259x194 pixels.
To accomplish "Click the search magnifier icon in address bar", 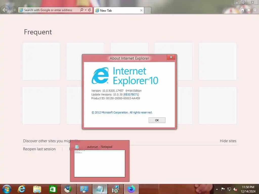I will click(82, 10).
